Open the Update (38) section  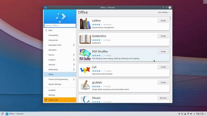(60, 100)
